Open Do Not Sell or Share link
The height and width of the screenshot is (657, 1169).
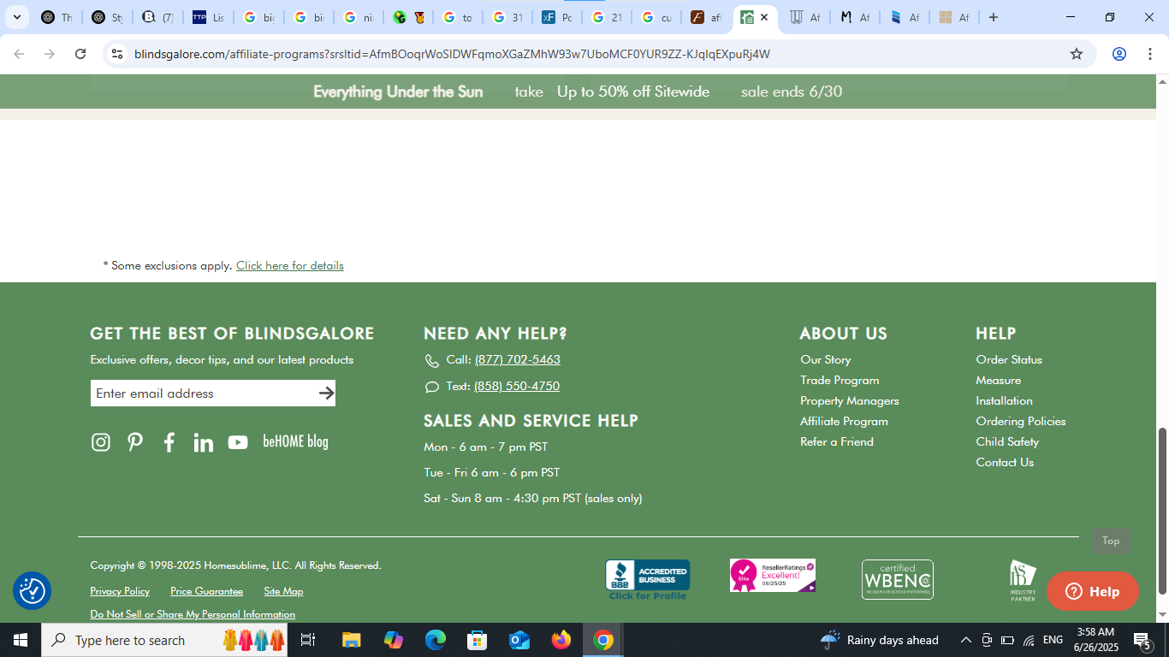[x=193, y=614]
